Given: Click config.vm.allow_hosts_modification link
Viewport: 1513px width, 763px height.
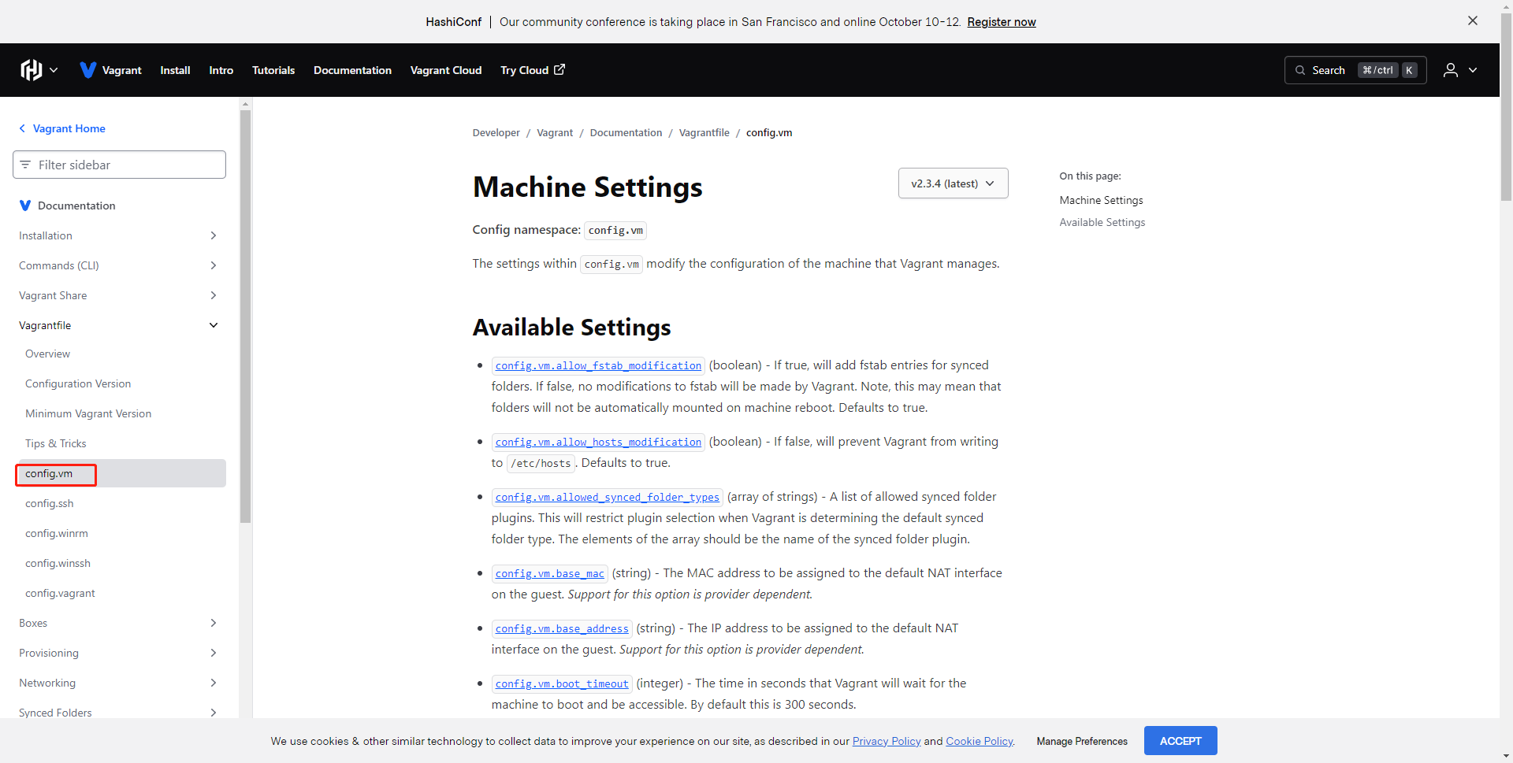Looking at the screenshot, I should (x=598, y=442).
